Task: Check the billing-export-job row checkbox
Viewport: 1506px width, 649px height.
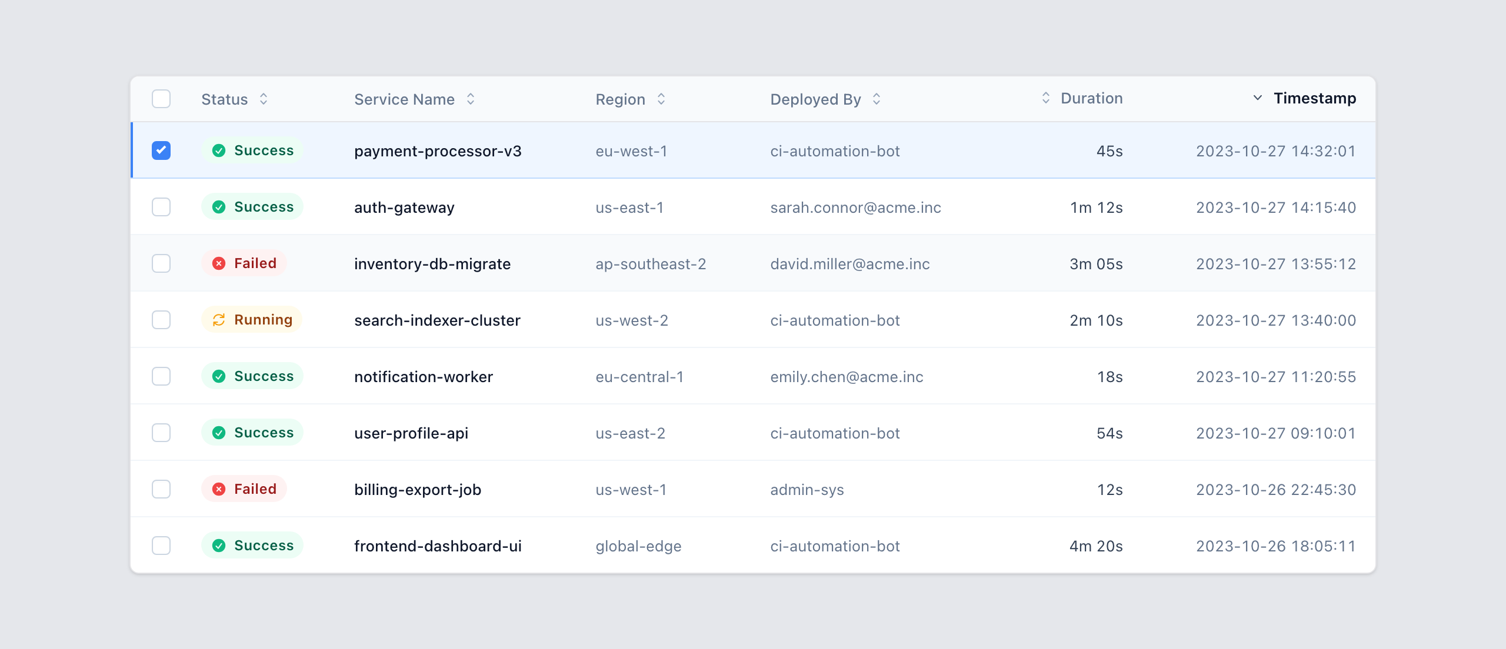Action: [161, 489]
